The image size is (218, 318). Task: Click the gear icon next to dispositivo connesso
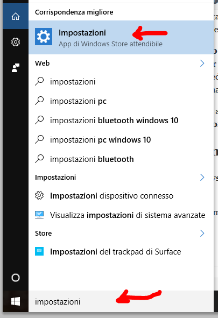(x=39, y=195)
